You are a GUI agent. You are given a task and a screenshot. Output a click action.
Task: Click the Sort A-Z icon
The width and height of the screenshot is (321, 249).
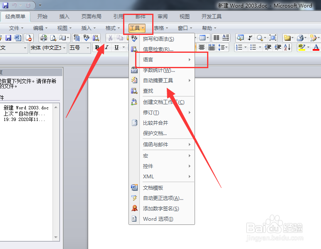(x=287, y=47)
